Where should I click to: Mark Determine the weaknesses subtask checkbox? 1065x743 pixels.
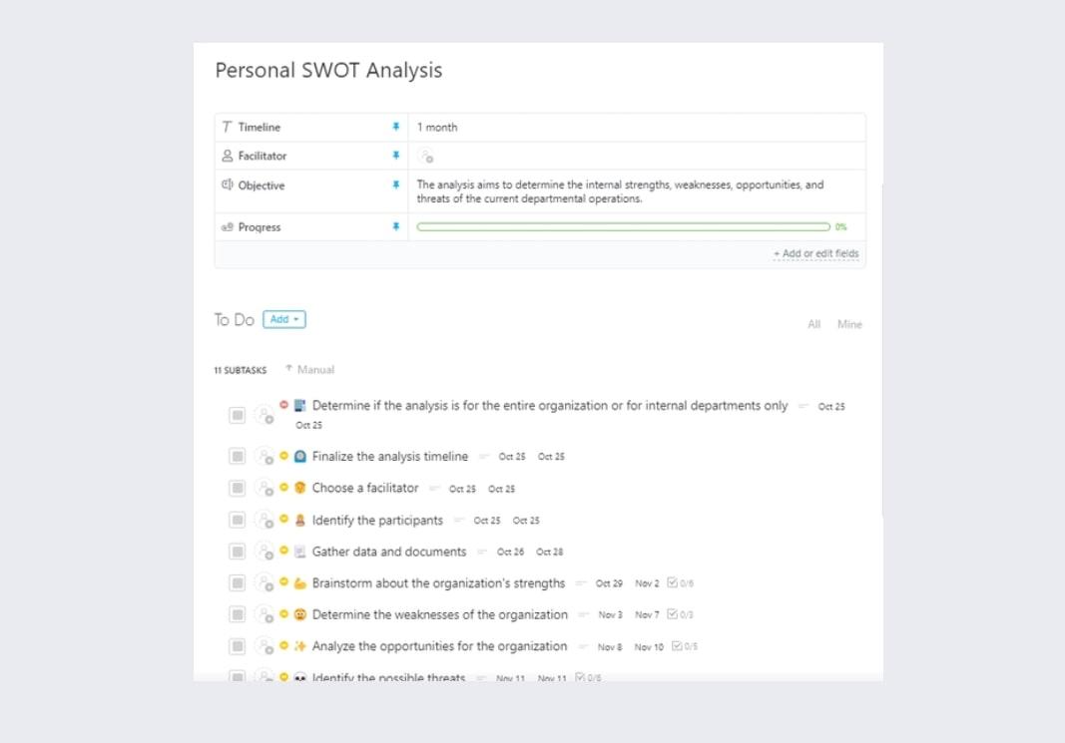(x=238, y=614)
